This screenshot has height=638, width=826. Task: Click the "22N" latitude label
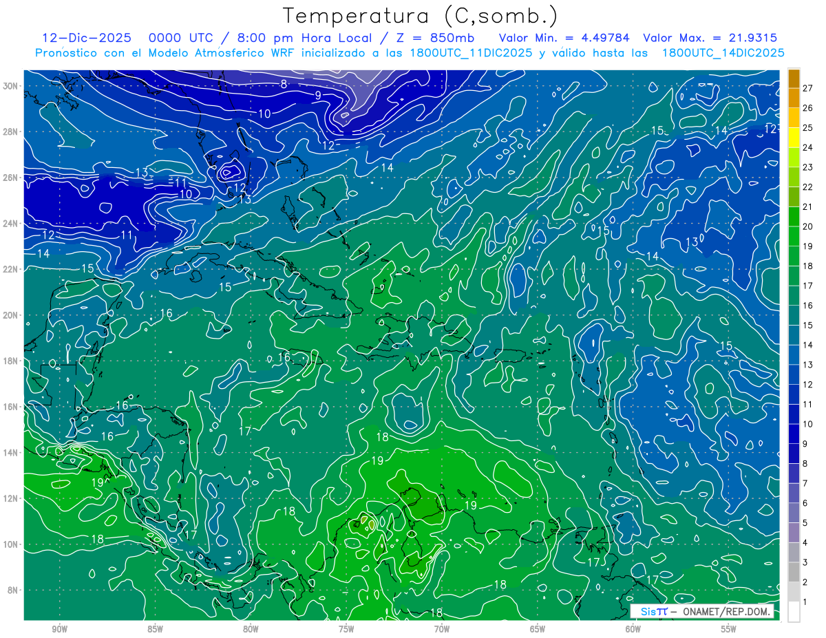(12, 269)
